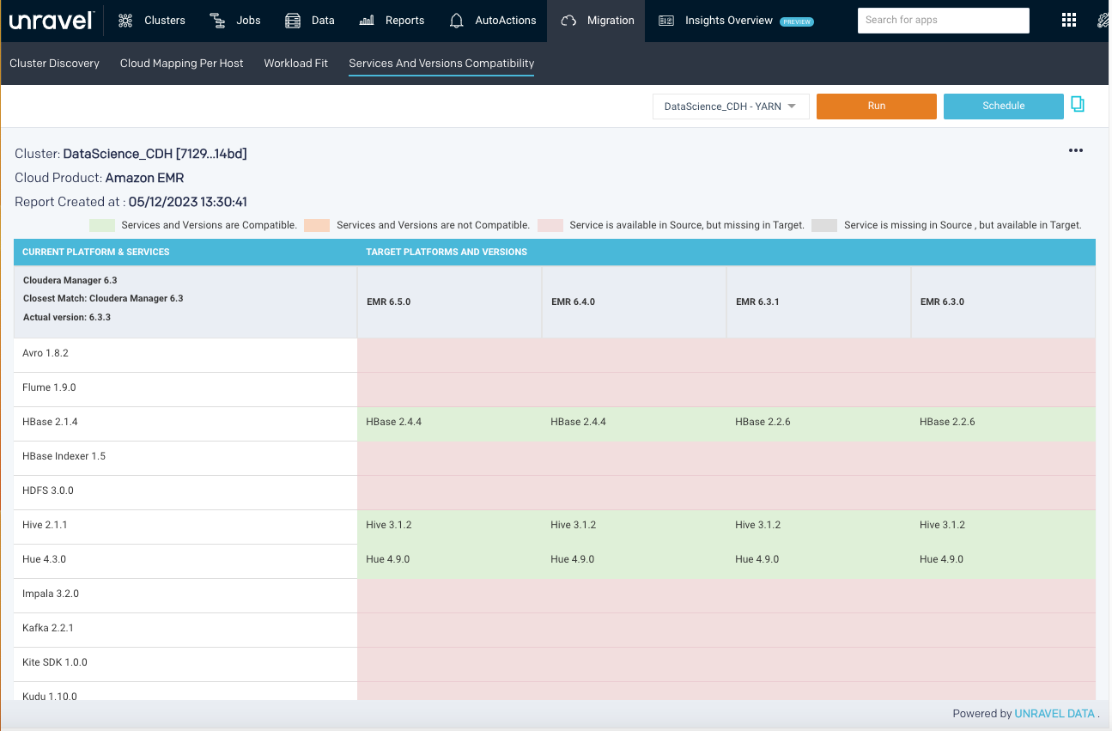Click the green Compatible legend swatch
Screen dimensions: 1112x731
[x=102, y=225]
